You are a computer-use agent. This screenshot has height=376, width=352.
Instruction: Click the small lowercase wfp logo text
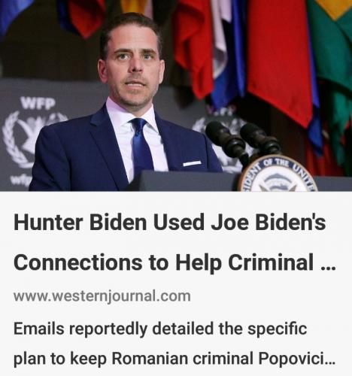coord(20,179)
